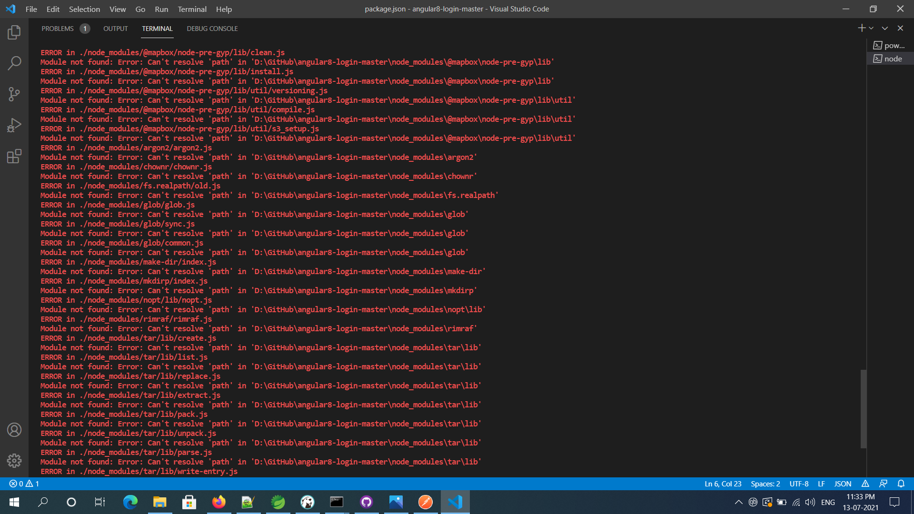914x514 pixels.
Task: Expand the terminal profile selector dropdown
Action: click(871, 28)
